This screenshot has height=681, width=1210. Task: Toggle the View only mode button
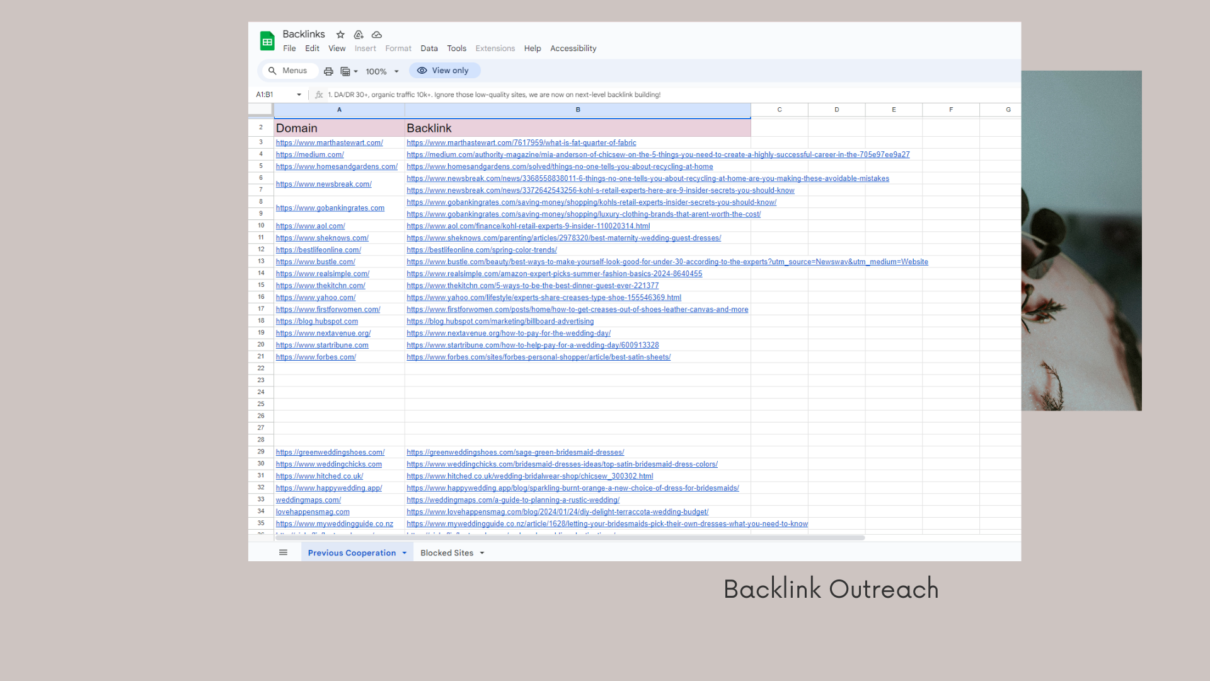pyautogui.click(x=444, y=71)
